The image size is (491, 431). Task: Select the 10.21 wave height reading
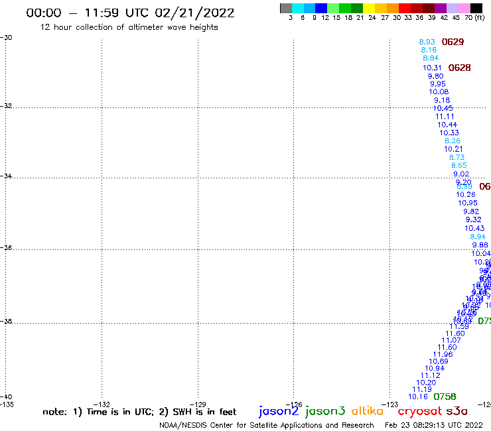pyautogui.click(x=453, y=149)
